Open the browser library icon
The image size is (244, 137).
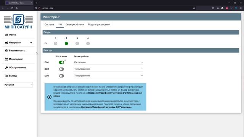click(218, 8)
